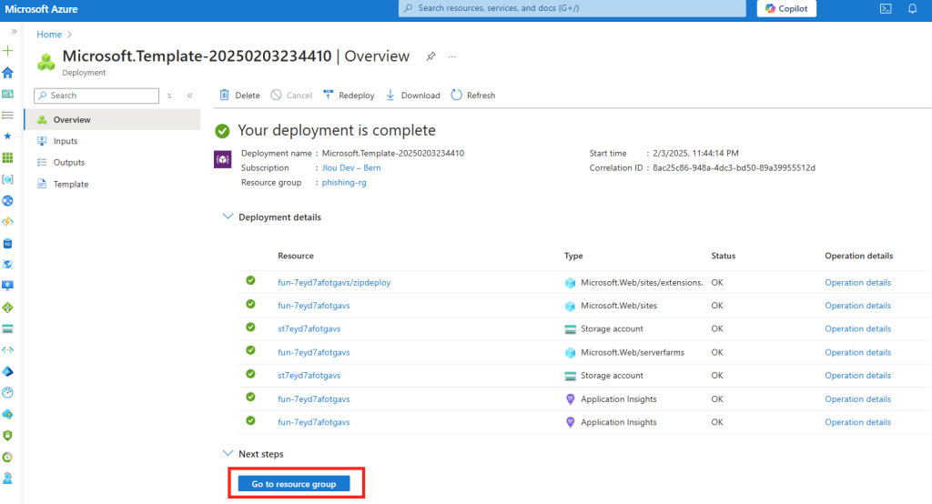The image size is (932, 504).
Task: Click in the global Search resources box
Action: click(x=572, y=8)
